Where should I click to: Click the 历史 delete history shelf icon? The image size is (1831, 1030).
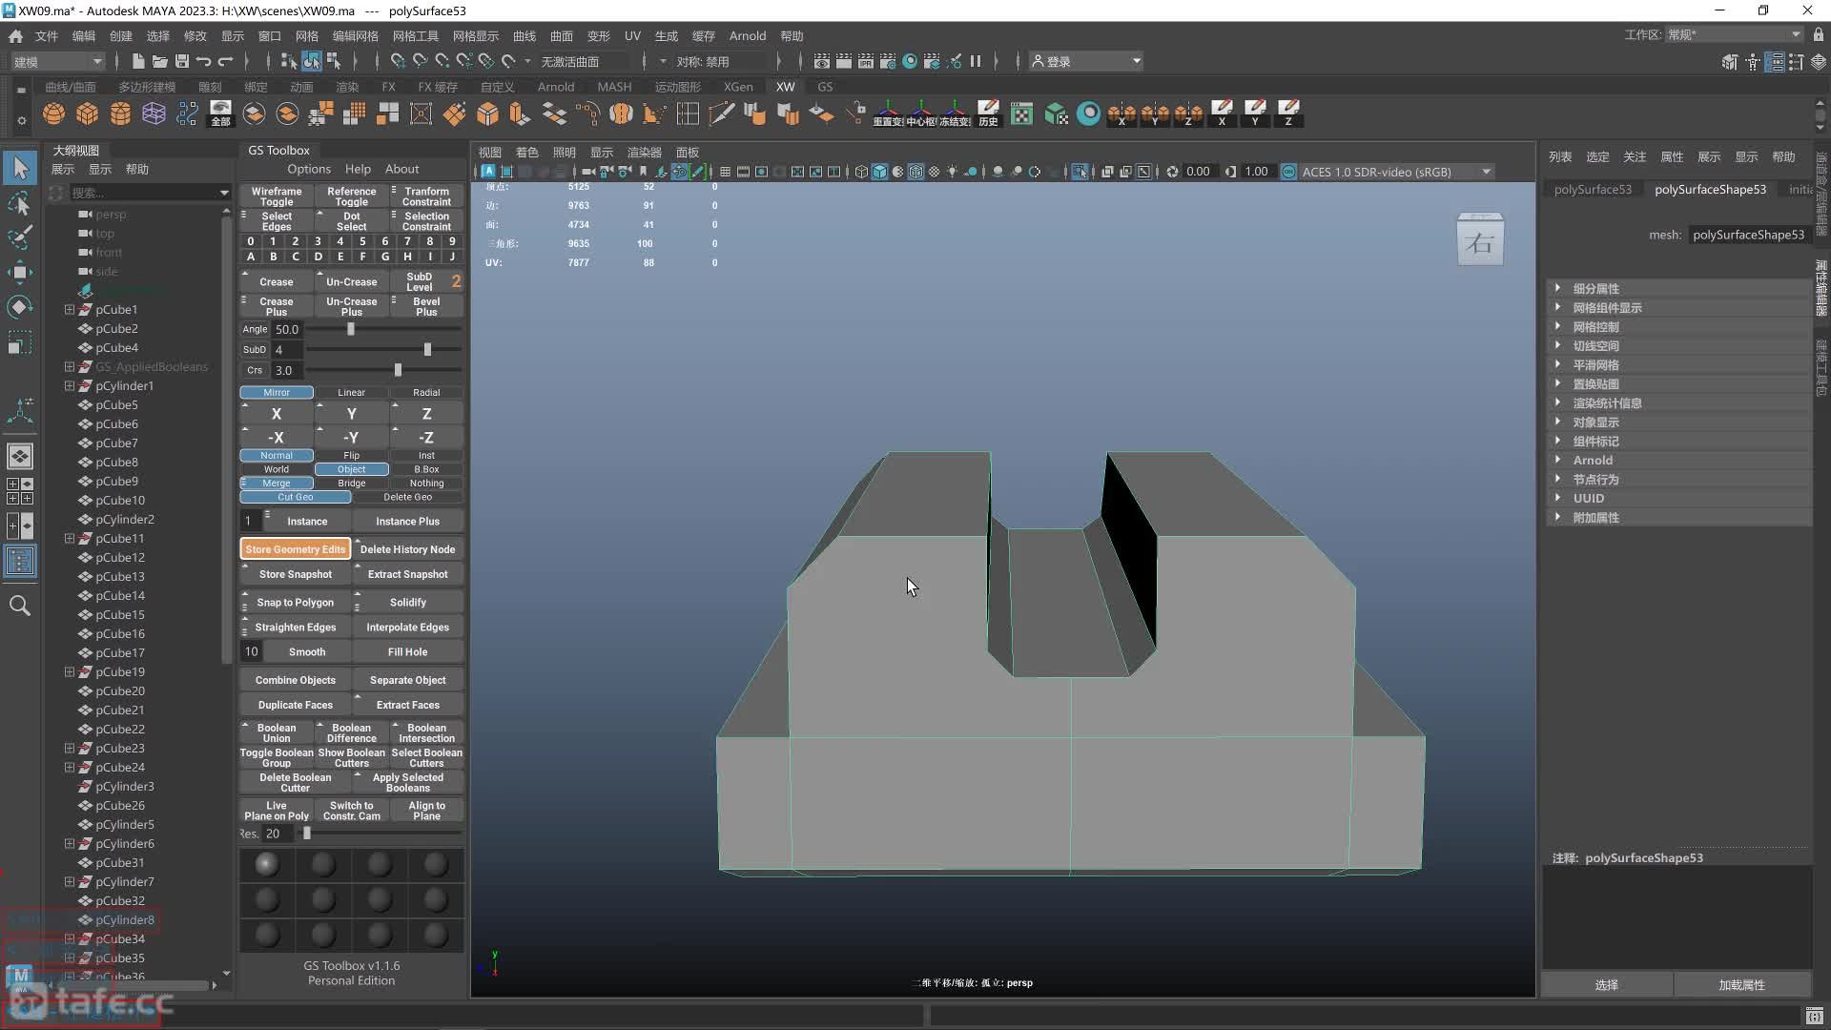(x=988, y=114)
